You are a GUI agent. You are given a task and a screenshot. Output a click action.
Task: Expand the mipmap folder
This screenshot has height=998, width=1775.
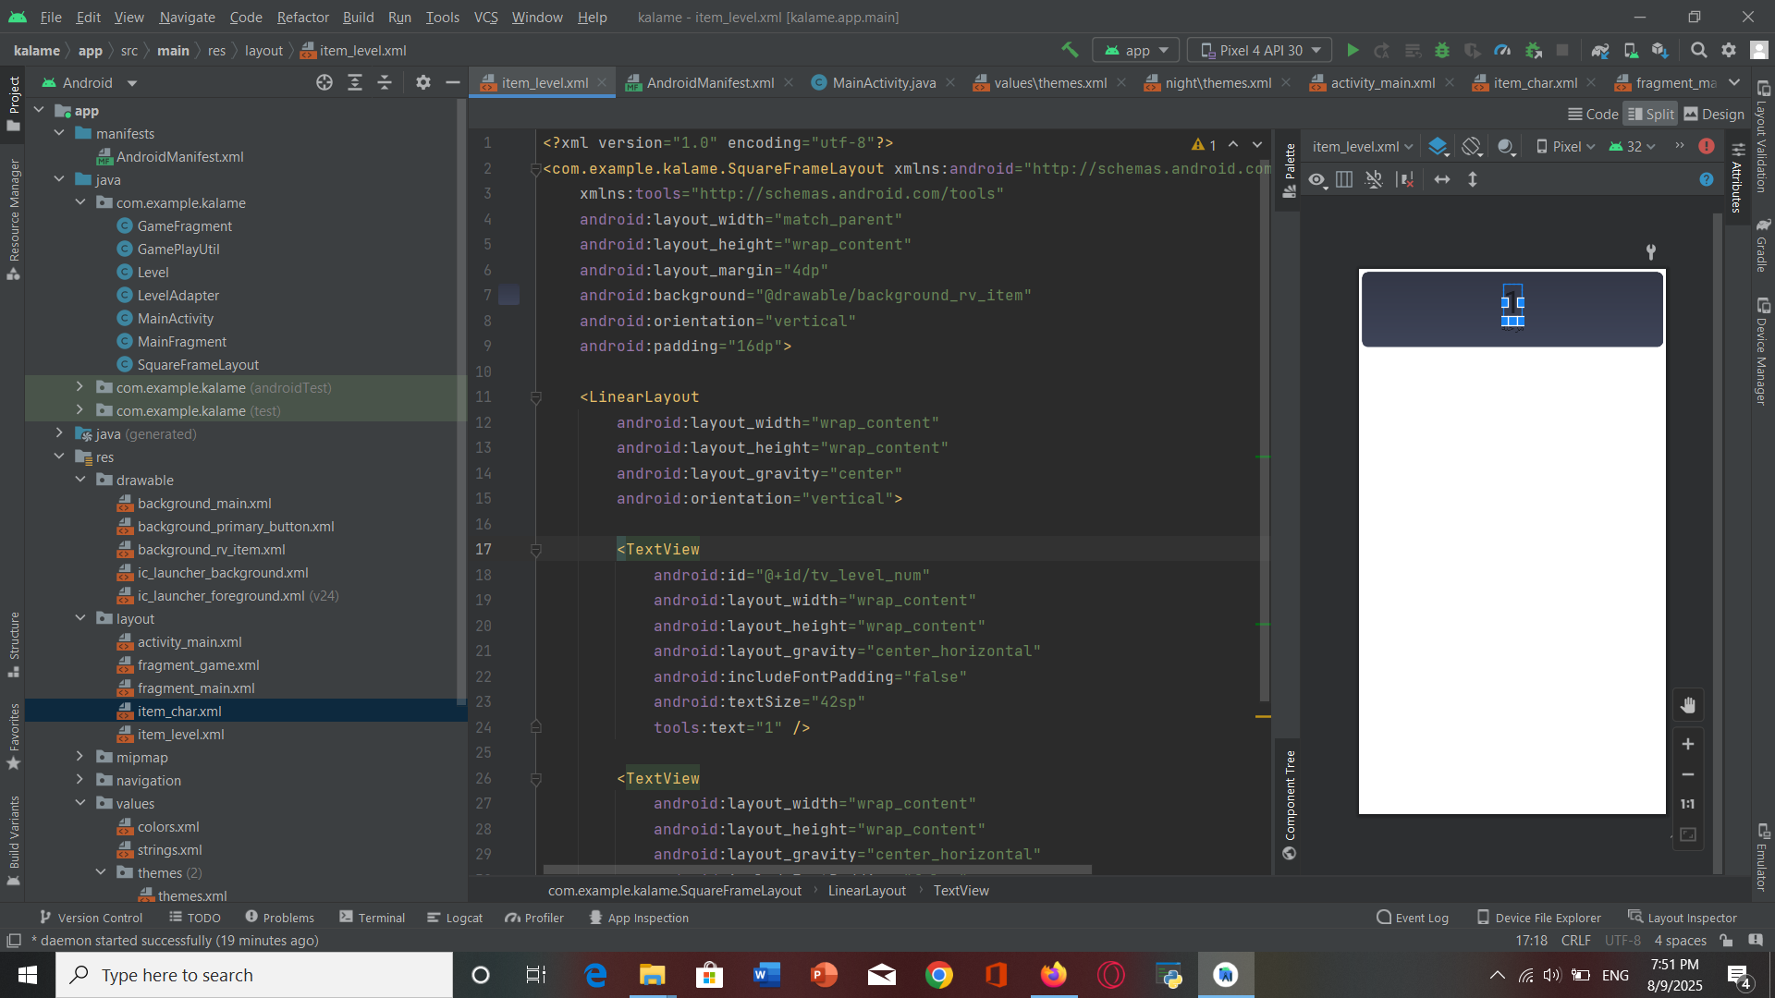click(x=80, y=757)
